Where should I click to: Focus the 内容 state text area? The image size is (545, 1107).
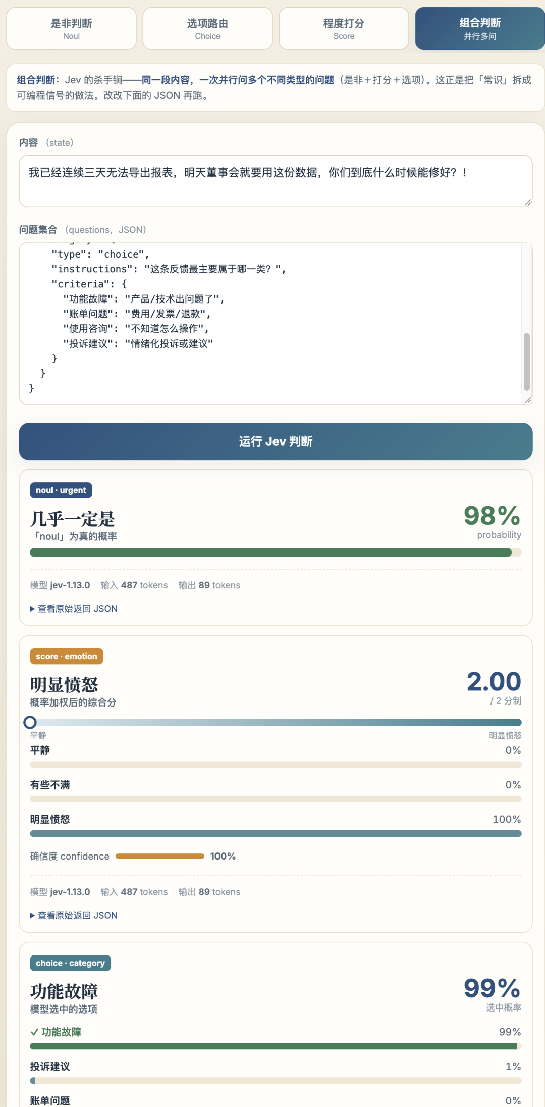276,181
